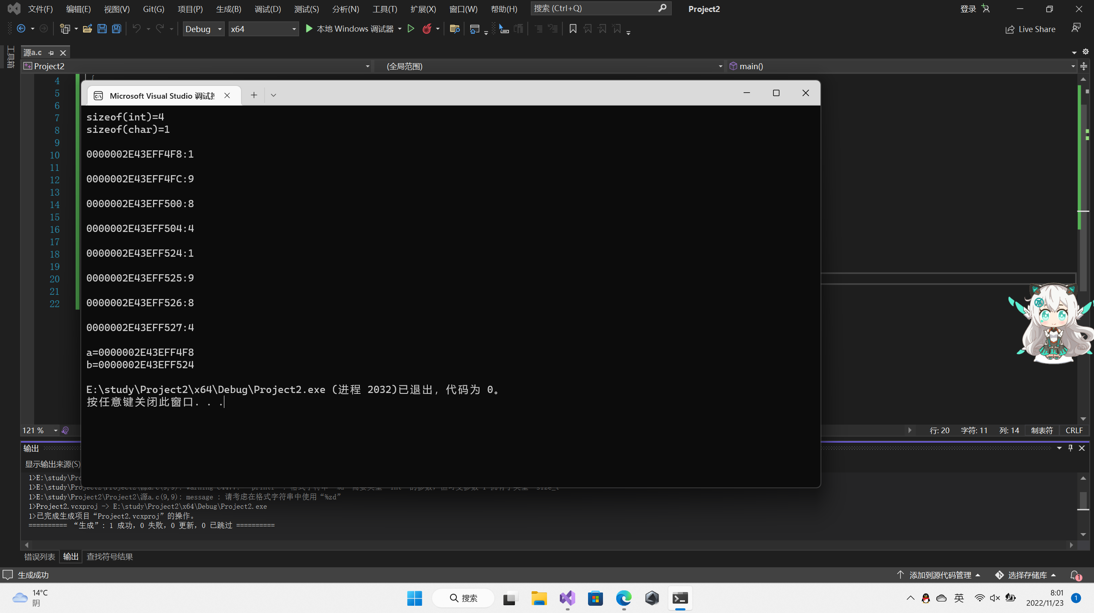Click the Find in Files icon
The width and height of the screenshot is (1094, 613).
pyautogui.click(x=454, y=29)
